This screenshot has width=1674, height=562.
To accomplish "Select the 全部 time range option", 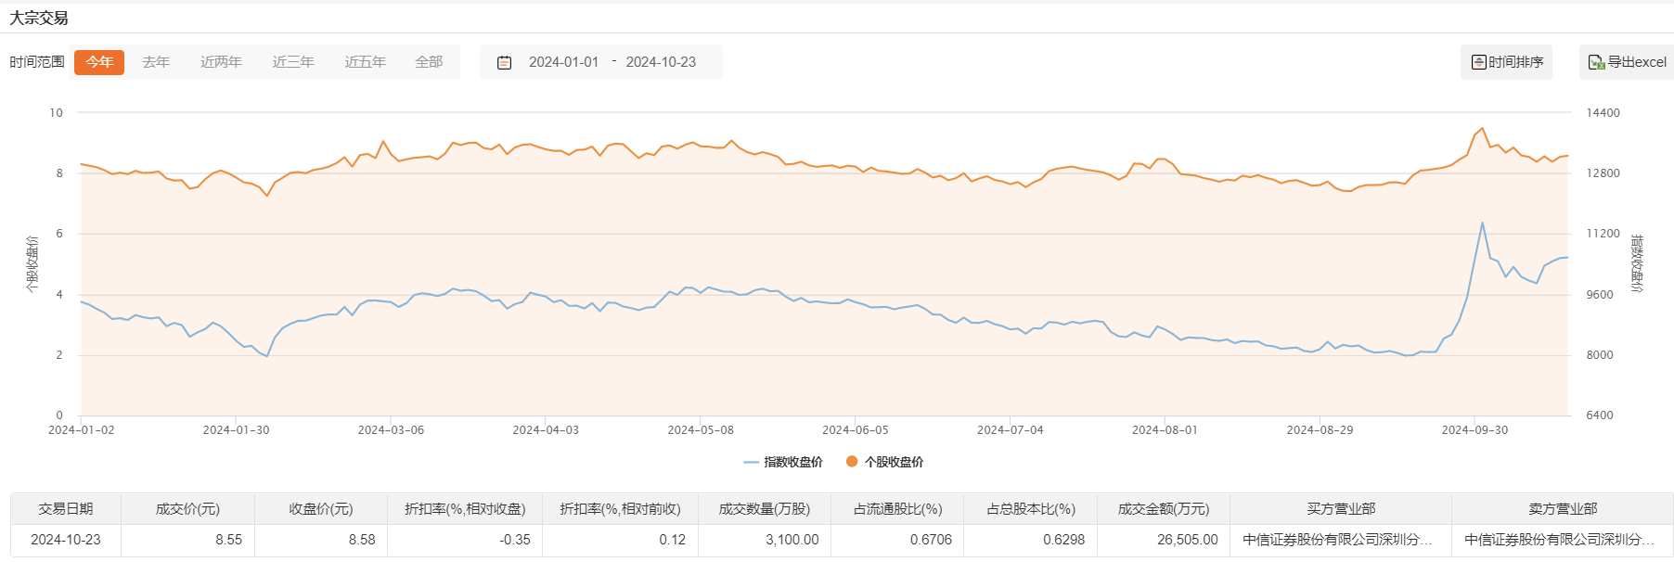I will tap(429, 62).
